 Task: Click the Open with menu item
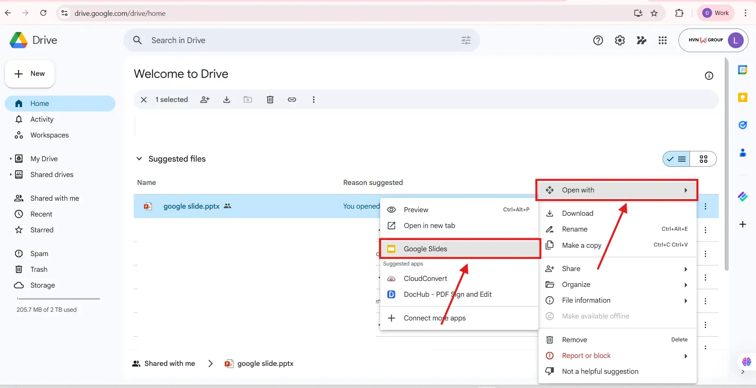click(x=617, y=190)
